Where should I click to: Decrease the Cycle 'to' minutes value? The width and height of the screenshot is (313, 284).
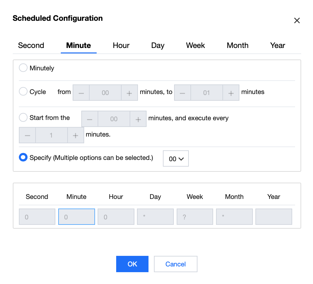click(x=182, y=93)
